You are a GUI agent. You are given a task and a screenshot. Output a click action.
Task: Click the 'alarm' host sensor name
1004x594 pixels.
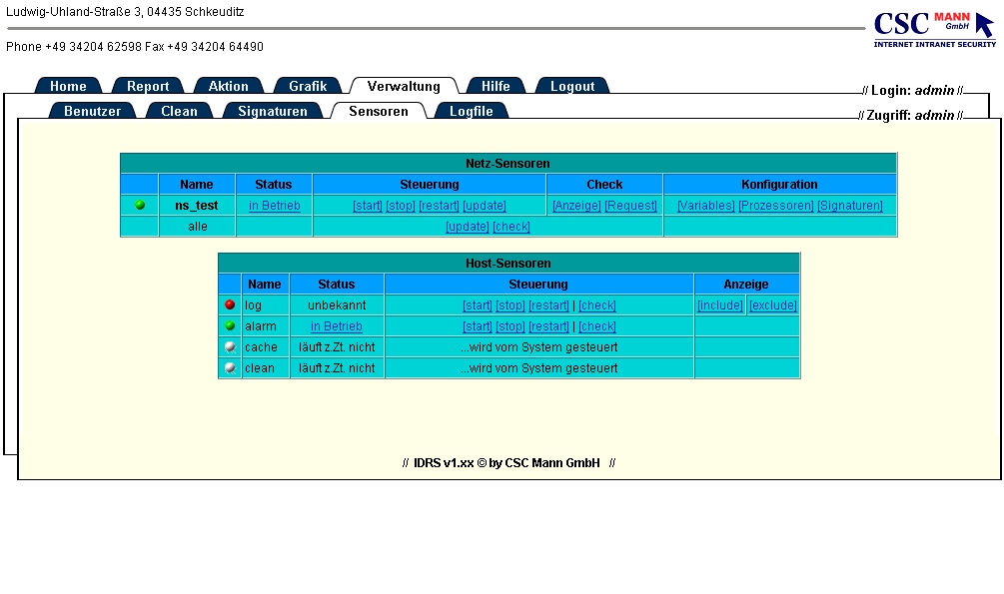pos(261,326)
